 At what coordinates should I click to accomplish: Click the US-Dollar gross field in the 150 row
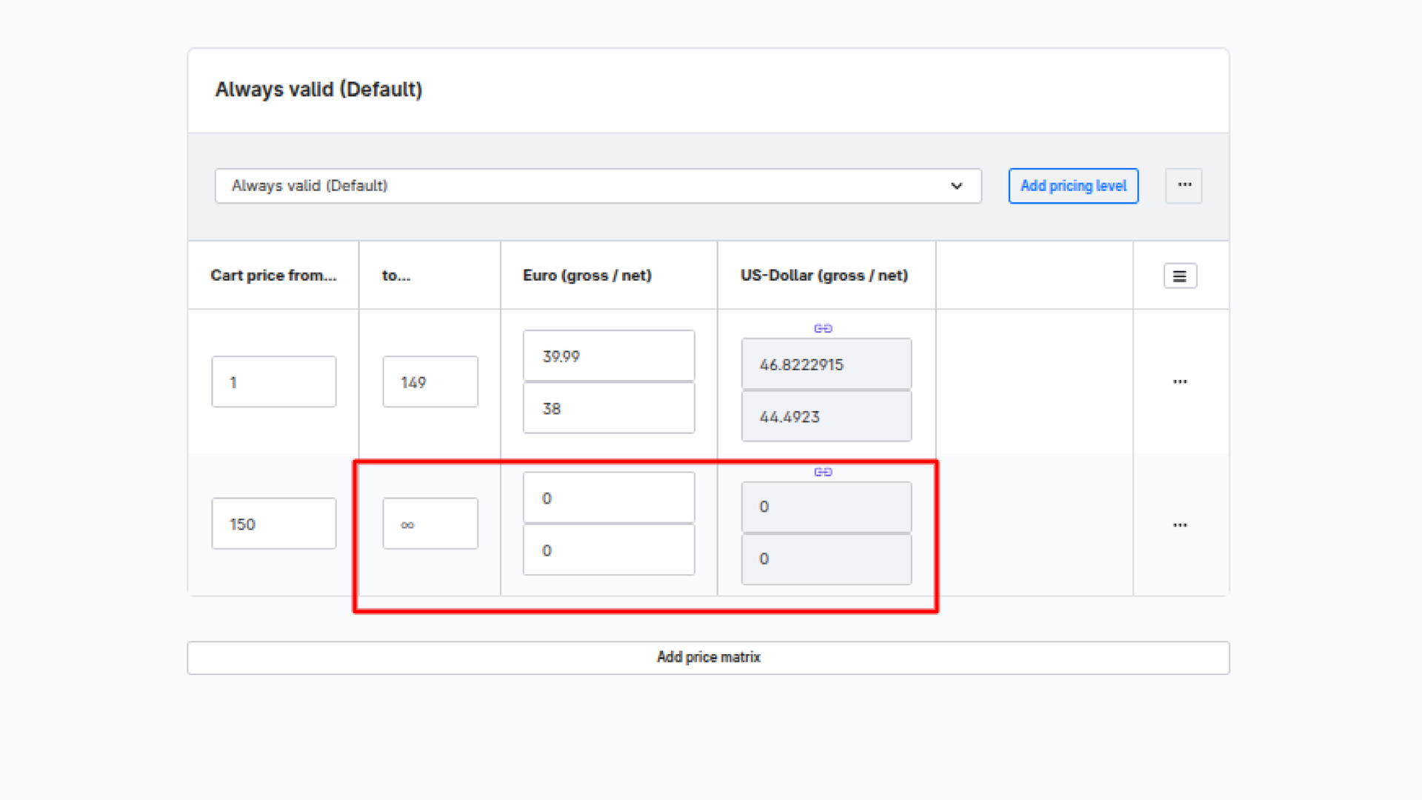click(x=827, y=507)
